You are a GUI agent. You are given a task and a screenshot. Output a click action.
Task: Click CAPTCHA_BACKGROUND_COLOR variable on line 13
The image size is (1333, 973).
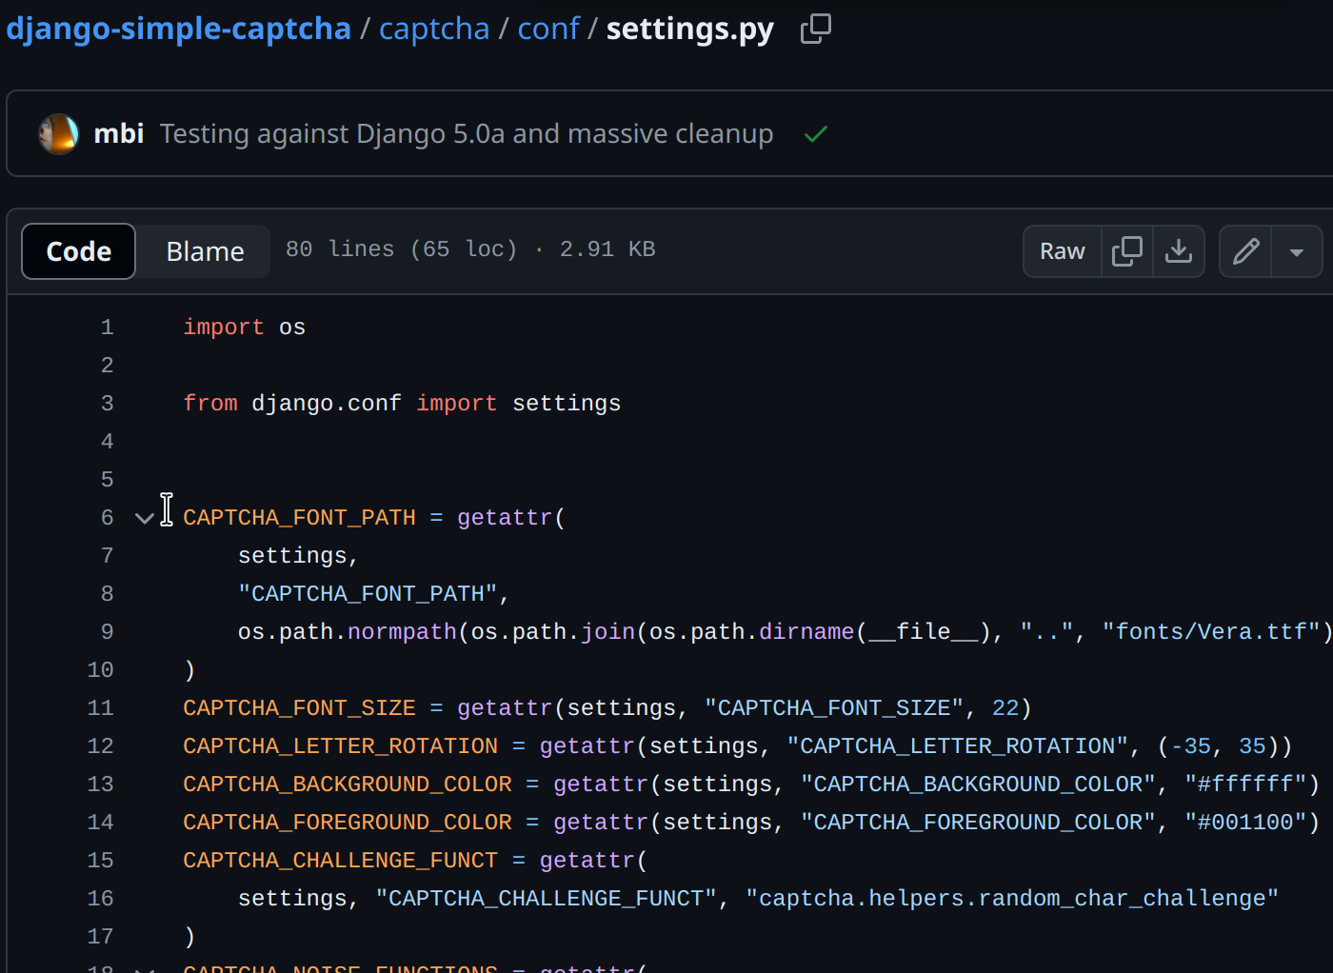click(348, 784)
